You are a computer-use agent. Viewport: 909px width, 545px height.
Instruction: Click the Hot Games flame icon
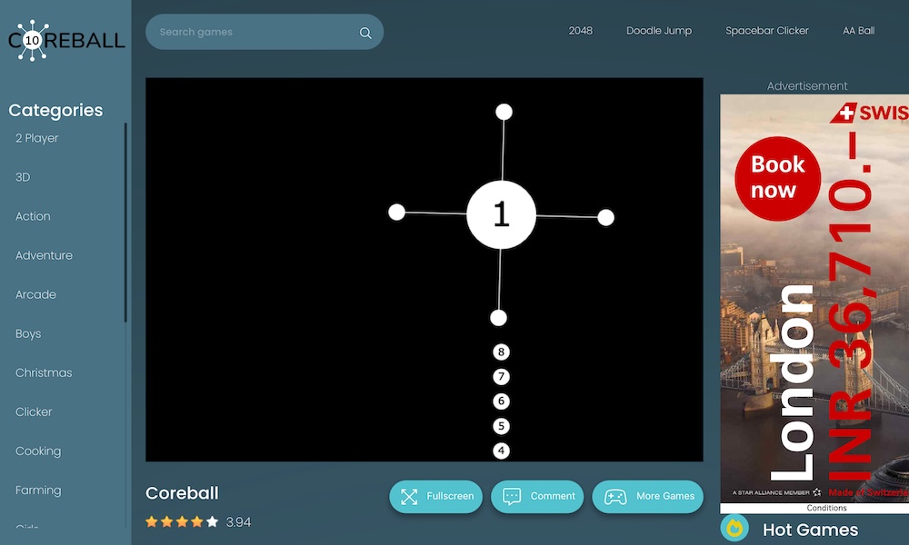coord(734,529)
